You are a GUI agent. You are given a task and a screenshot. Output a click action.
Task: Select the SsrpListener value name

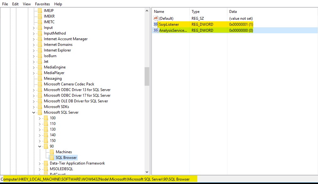tap(169, 24)
